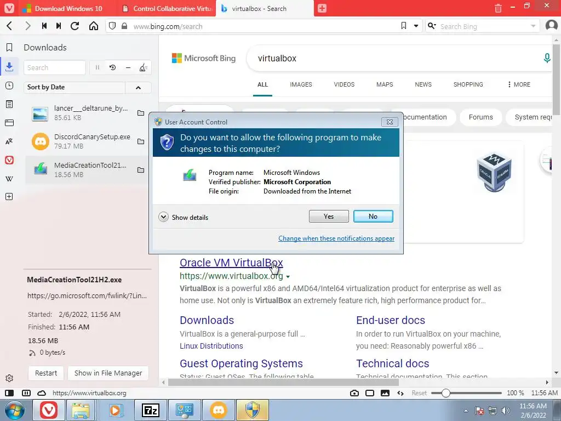The image size is (561, 421).
Task: Click No in User Account Control
Action: coord(373,216)
